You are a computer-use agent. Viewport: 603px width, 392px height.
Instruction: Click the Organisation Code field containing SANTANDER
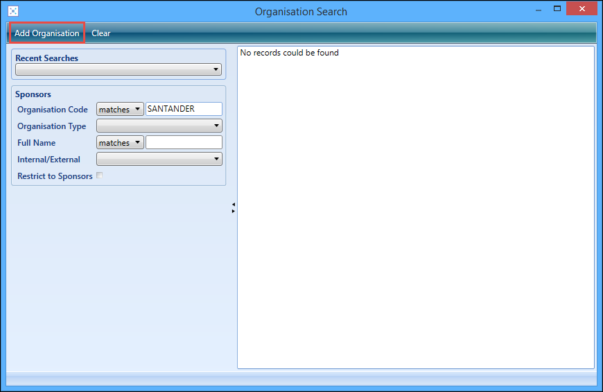pos(184,109)
